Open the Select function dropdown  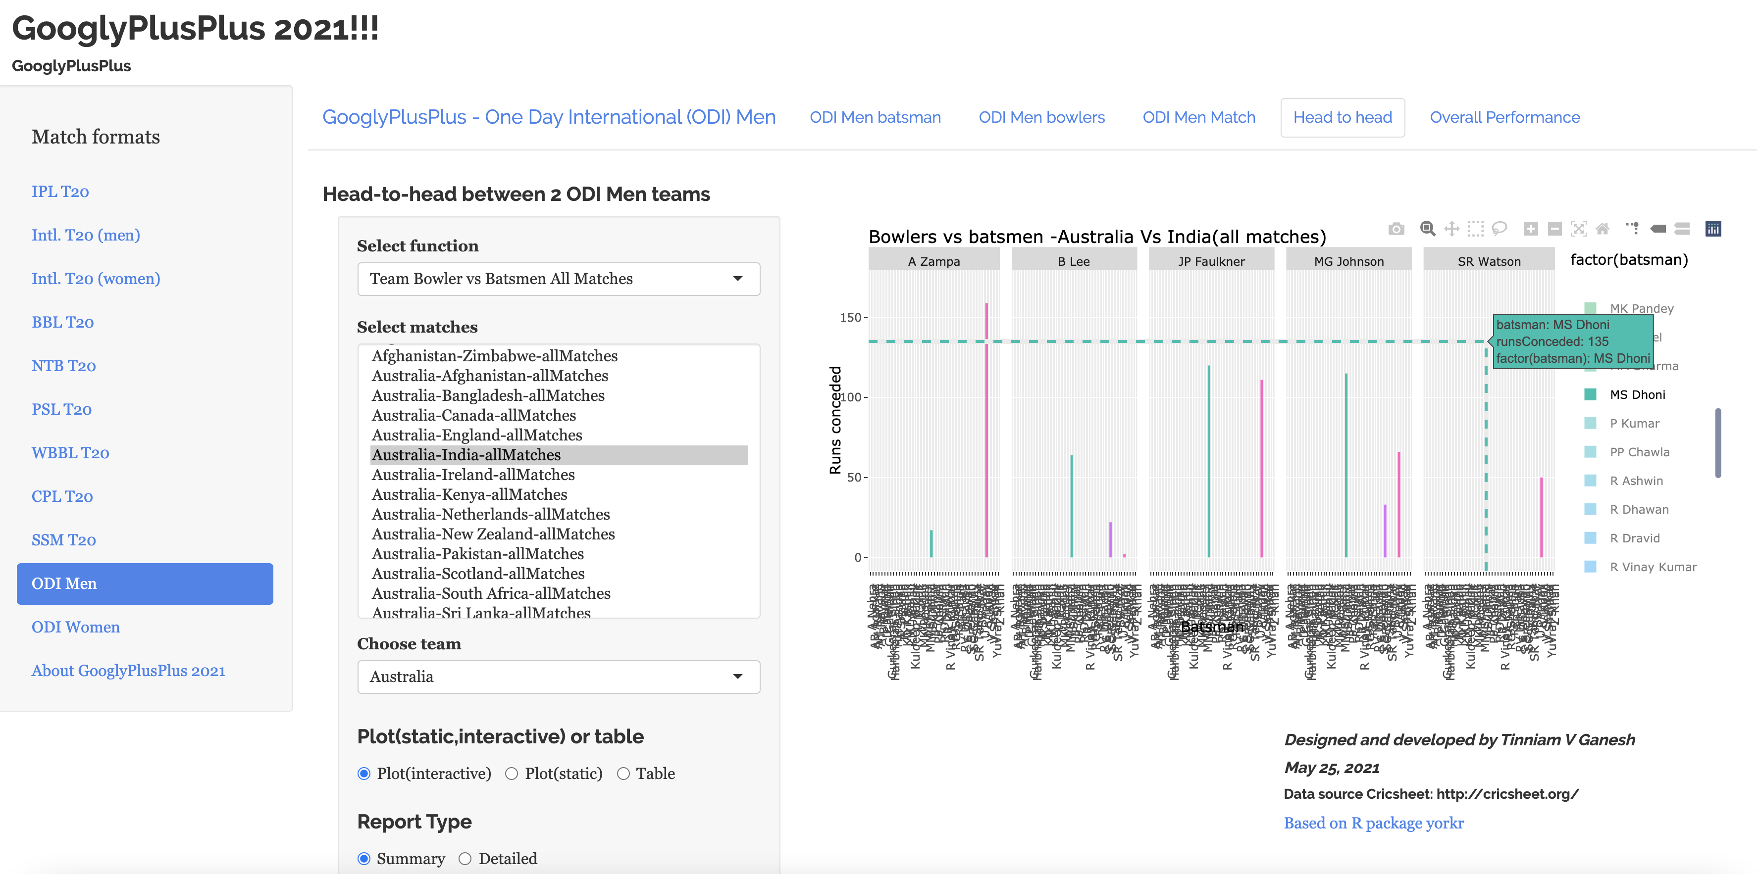(558, 279)
